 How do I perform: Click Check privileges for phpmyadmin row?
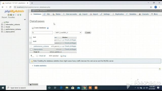[x=70, y=50]
